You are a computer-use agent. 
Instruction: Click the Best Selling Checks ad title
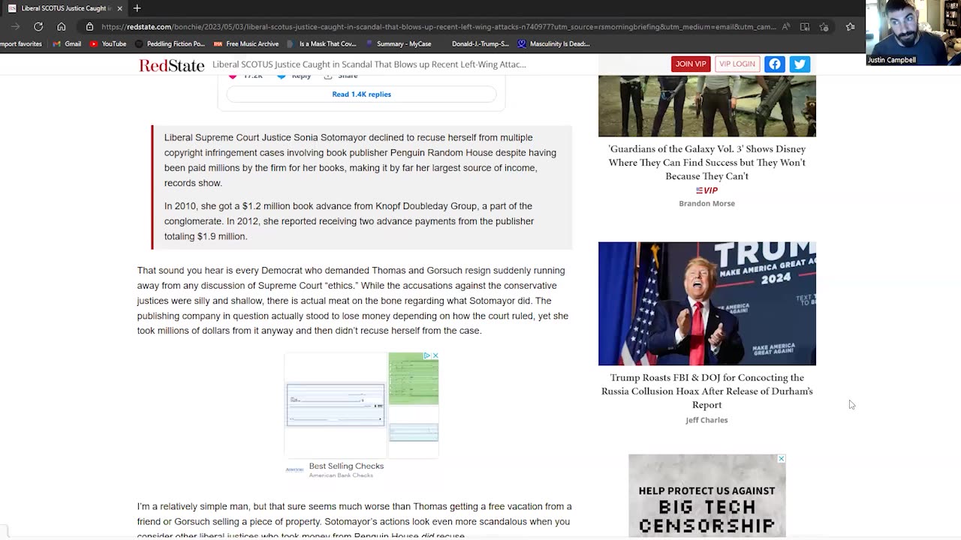coord(346,466)
